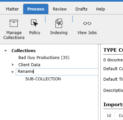This screenshot has height=120, width=123.
Task: Click the Id column header
Action: 109,116
